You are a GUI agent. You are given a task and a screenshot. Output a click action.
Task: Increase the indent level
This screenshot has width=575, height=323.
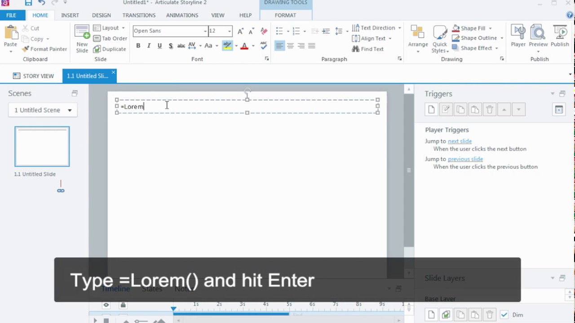point(326,31)
